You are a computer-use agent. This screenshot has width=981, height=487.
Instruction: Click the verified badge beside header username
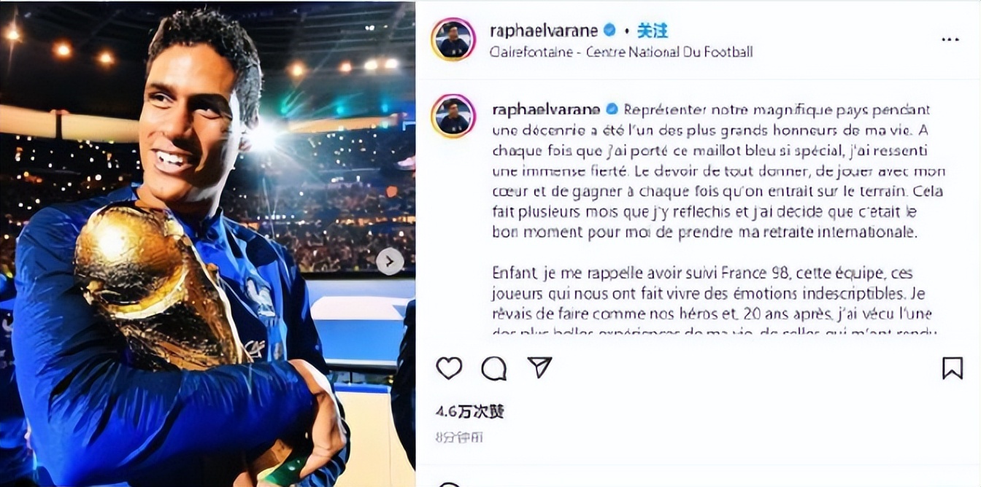pos(609,31)
